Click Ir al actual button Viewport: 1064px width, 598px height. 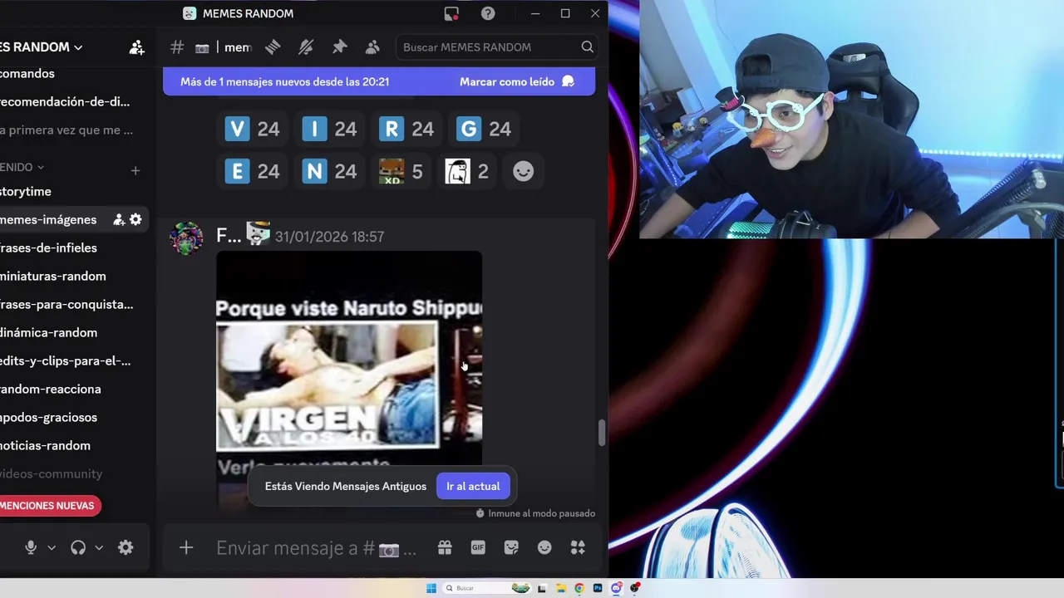(x=473, y=487)
